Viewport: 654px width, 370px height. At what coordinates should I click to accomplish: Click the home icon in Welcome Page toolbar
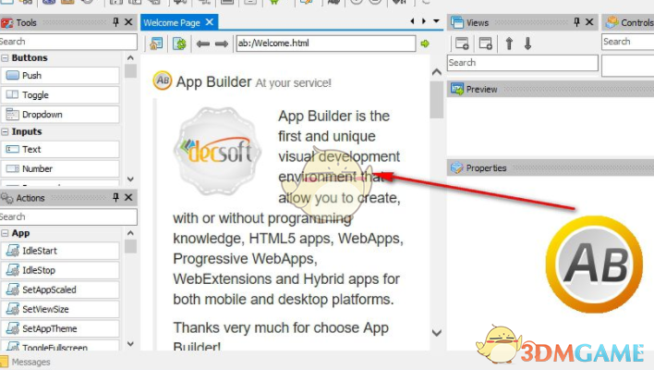[155, 43]
